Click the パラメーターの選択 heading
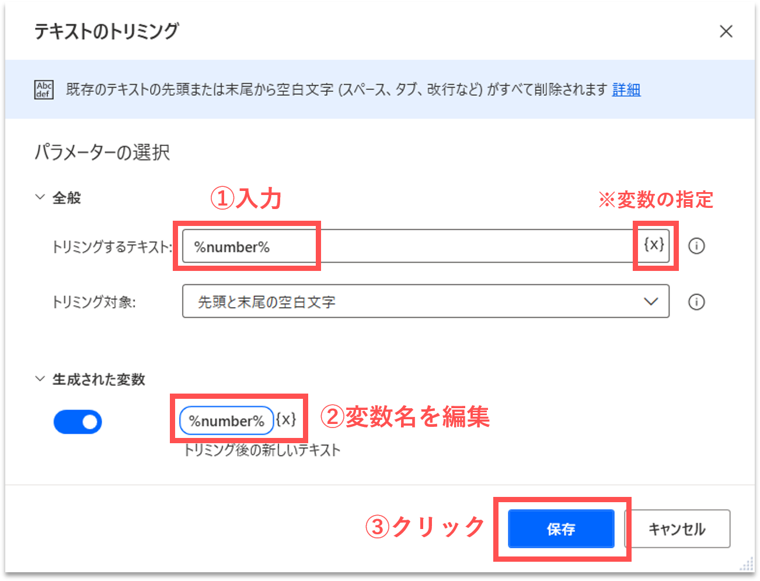760x581 pixels. pyautogui.click(x=102, y=153)
